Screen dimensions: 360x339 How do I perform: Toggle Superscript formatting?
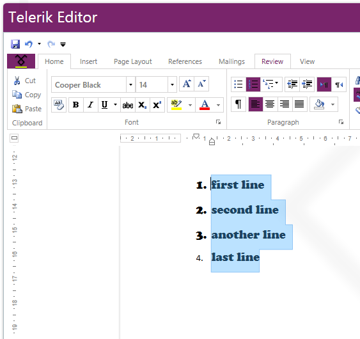157,105
